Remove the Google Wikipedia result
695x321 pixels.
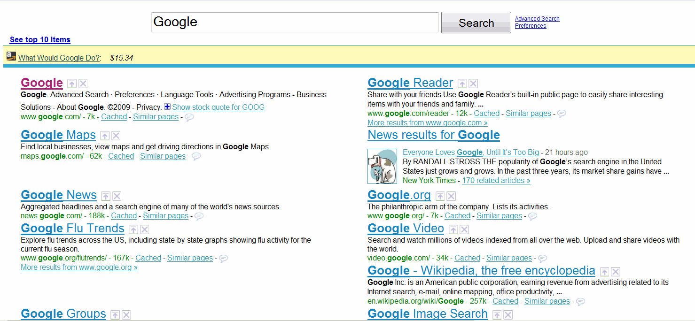click(616, 271)
